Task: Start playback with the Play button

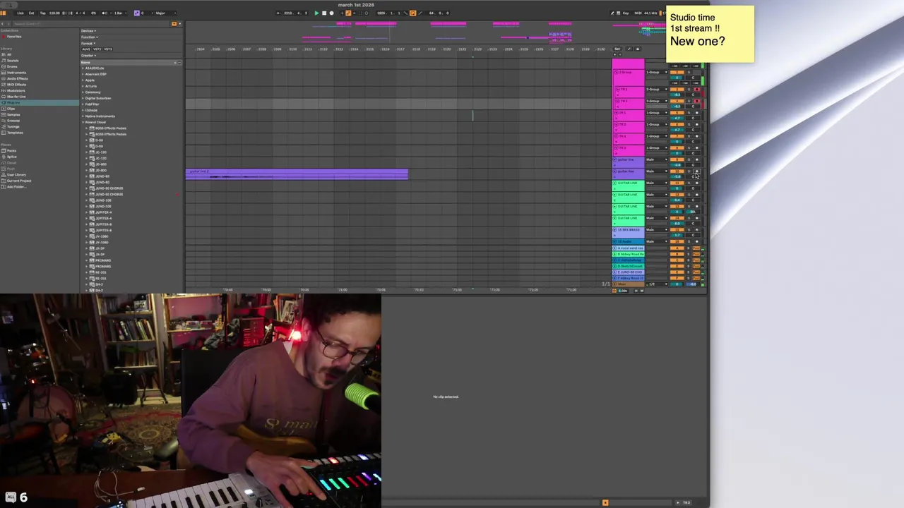Action: (316, 13)
